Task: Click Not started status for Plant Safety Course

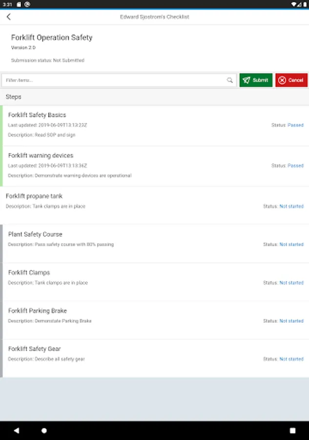Action: coord(291,244)
